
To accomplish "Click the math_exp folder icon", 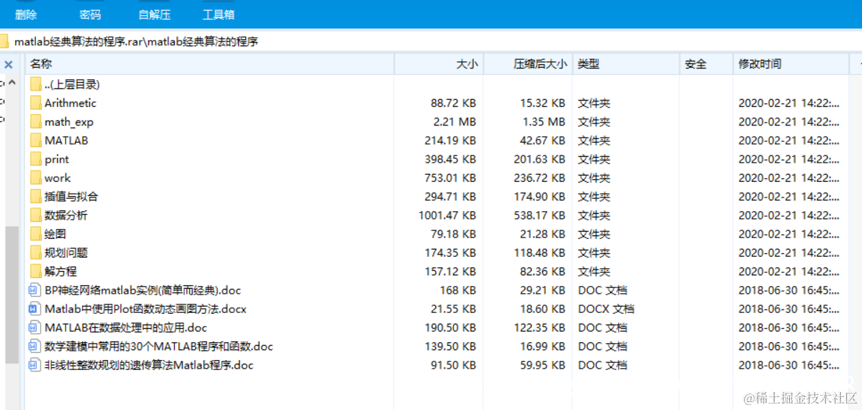I will 36,122.
